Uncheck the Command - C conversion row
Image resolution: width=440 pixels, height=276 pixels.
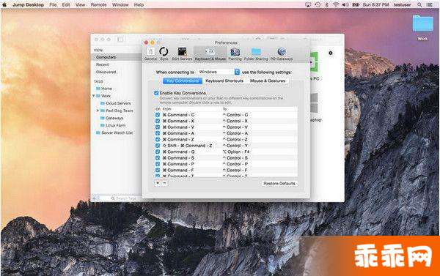[158, 115]
